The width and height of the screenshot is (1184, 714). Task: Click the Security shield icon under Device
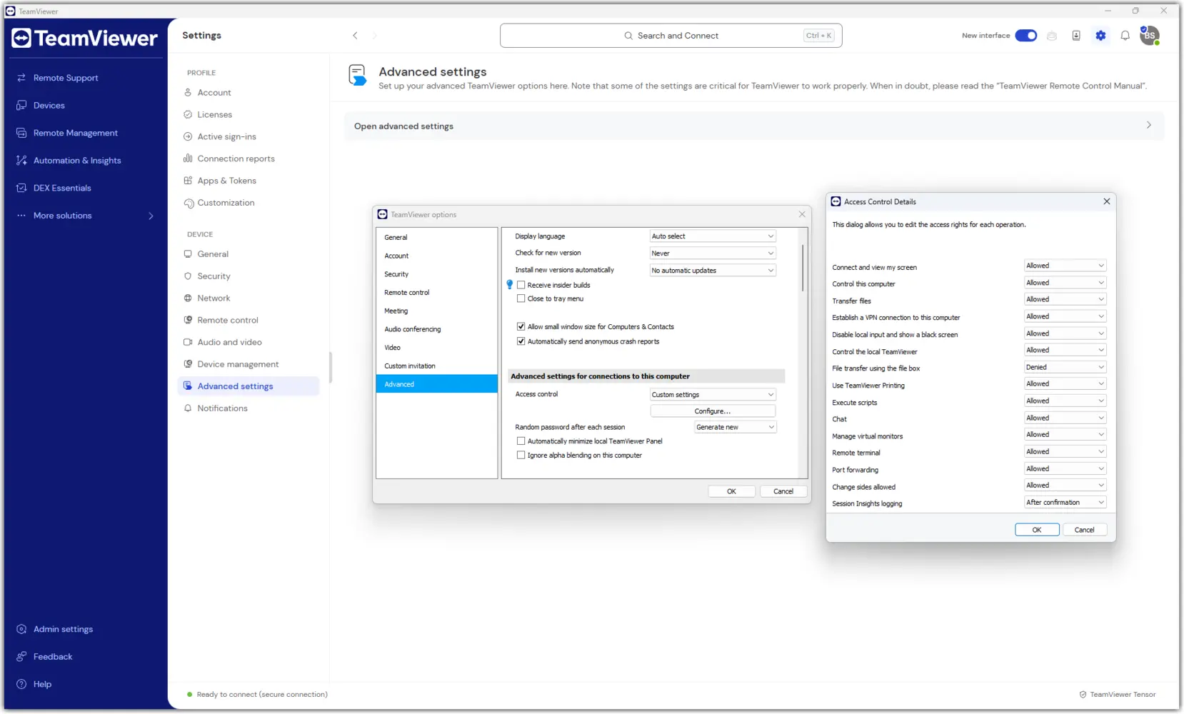click(188, 276)
